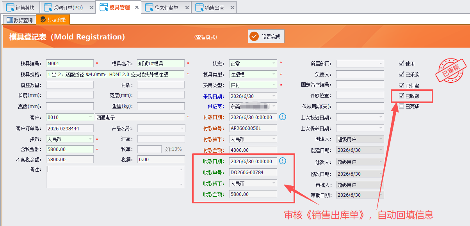Screen dimensions: 470x226
Task: Open the 采购日期 date dropdown
Action: [x=274, y=96]
